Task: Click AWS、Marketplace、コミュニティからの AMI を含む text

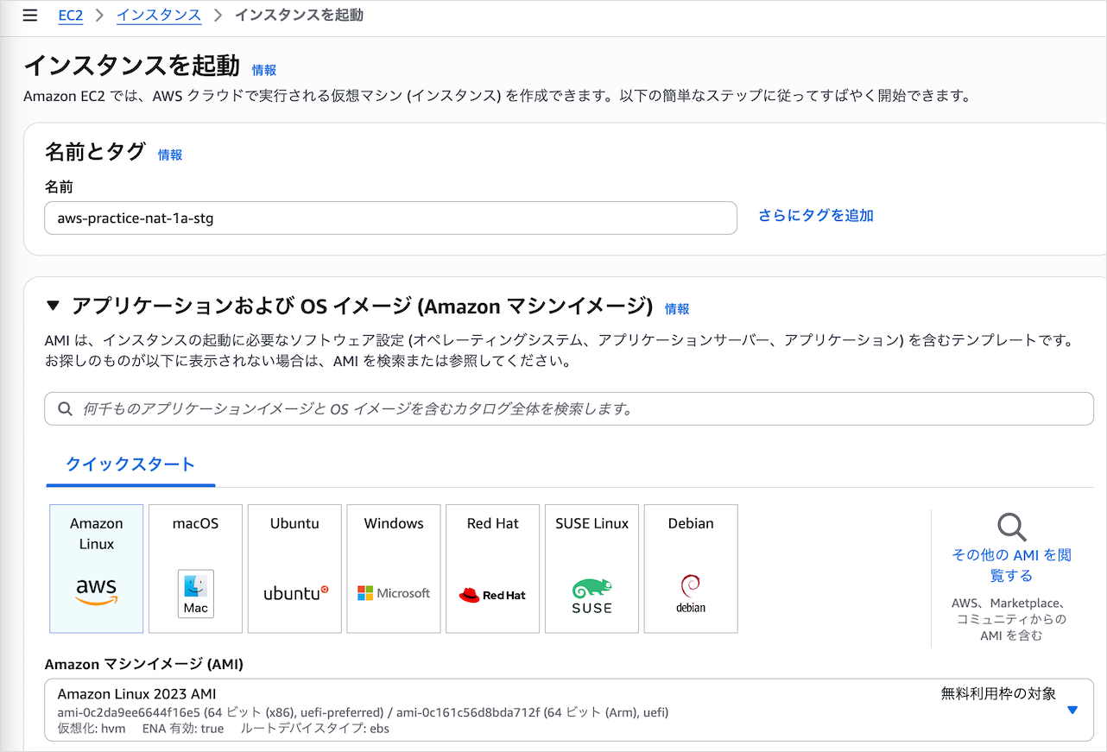Action: (1011, 619)
